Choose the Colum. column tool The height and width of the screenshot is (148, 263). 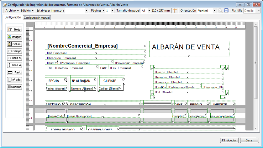tap(14, 44)
